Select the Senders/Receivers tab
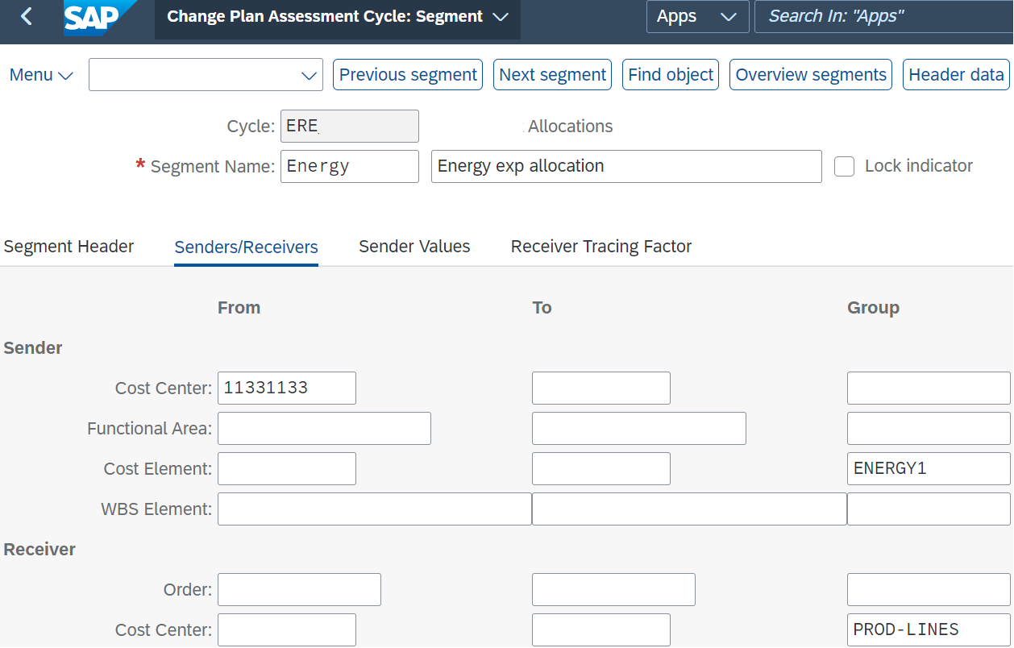This screenshot has height=648, width=1014. click(246, 247)
